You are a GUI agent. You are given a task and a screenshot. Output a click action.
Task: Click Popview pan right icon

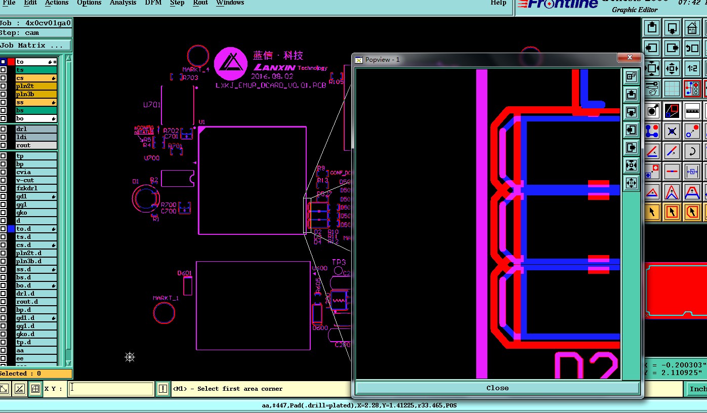click(x=631, y=147)
